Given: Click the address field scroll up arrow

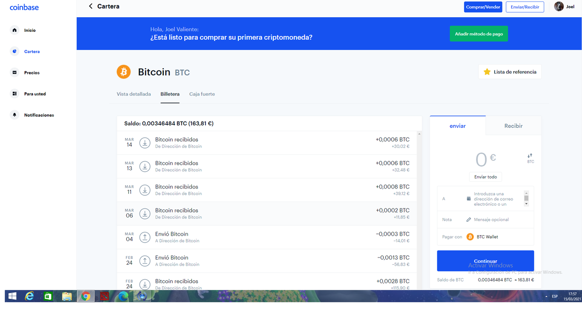Looking at the screenshot, I should (527, 193).
